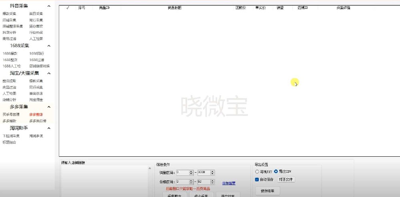Click the 采集整店 button

(x=174, y=195)
